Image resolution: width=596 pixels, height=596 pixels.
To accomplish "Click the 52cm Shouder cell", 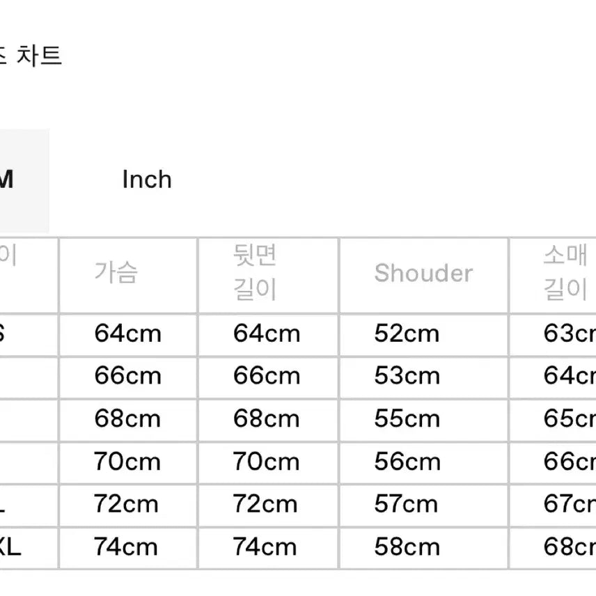I will coord(407,334).
